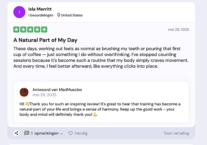Viewport: 207px width, 145px height.
Task: Open the "A Natural Part of My Day" title
Action: click(45, 40)
